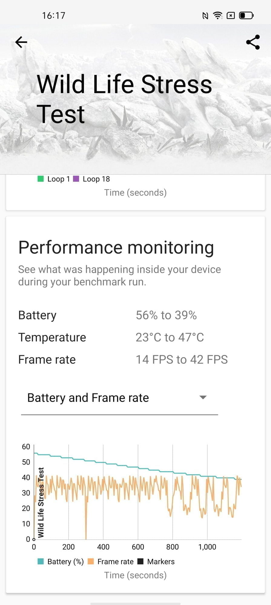The height and width of the screenshot is (605, 271).
Task: Tap the NFC status bar icon
Action: pos(205,15)
